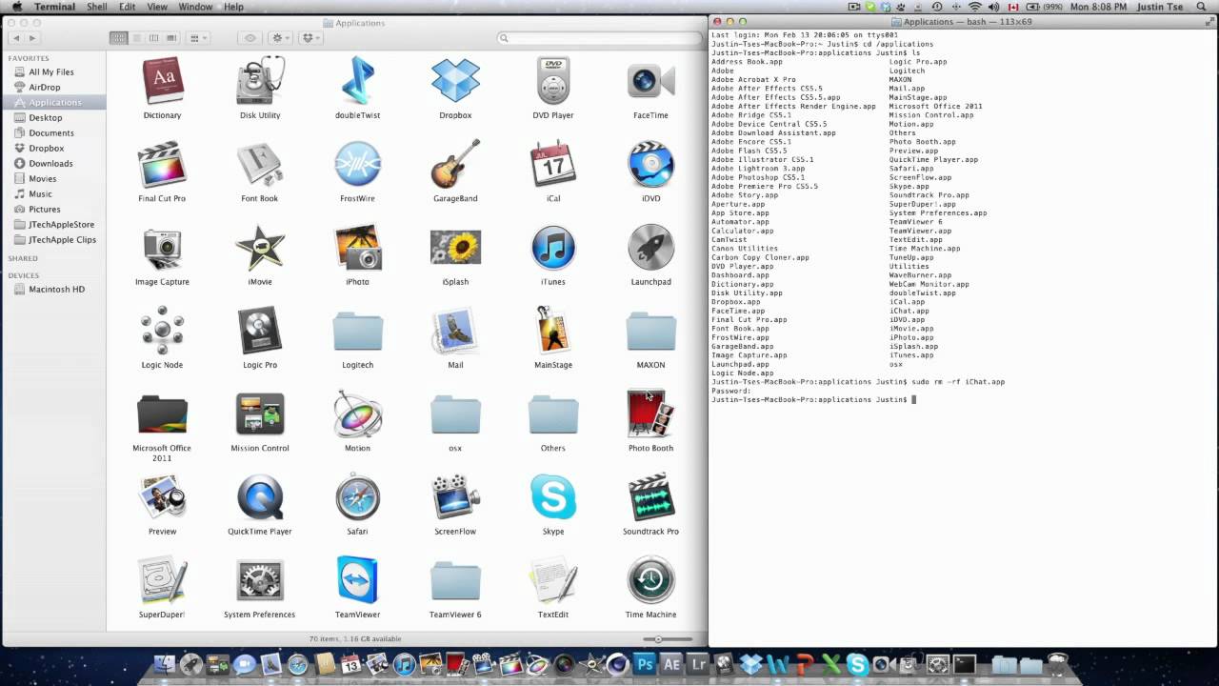Select the Launchpad rocket icon
This screenshot has height=686, width=1219.
click(650, 248)
